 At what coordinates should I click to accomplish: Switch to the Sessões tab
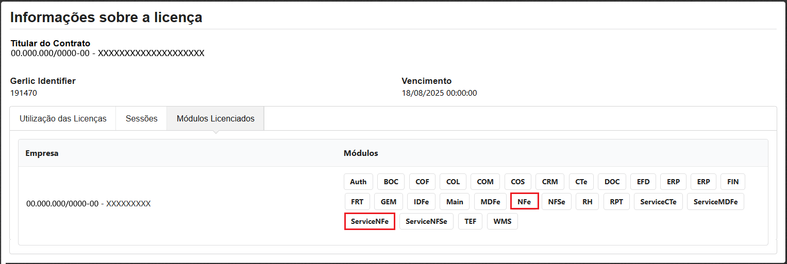(141, 118)
